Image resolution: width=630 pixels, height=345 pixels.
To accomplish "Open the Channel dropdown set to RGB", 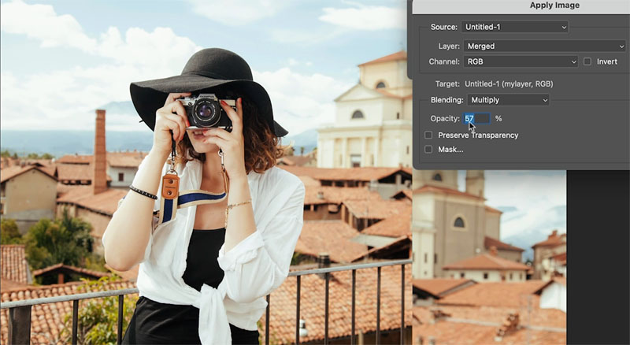I will coord(521,61).
